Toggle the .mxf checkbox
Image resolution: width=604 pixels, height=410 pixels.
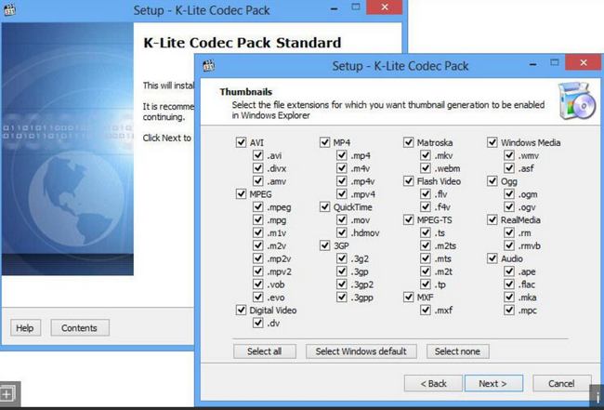point(426,311)
